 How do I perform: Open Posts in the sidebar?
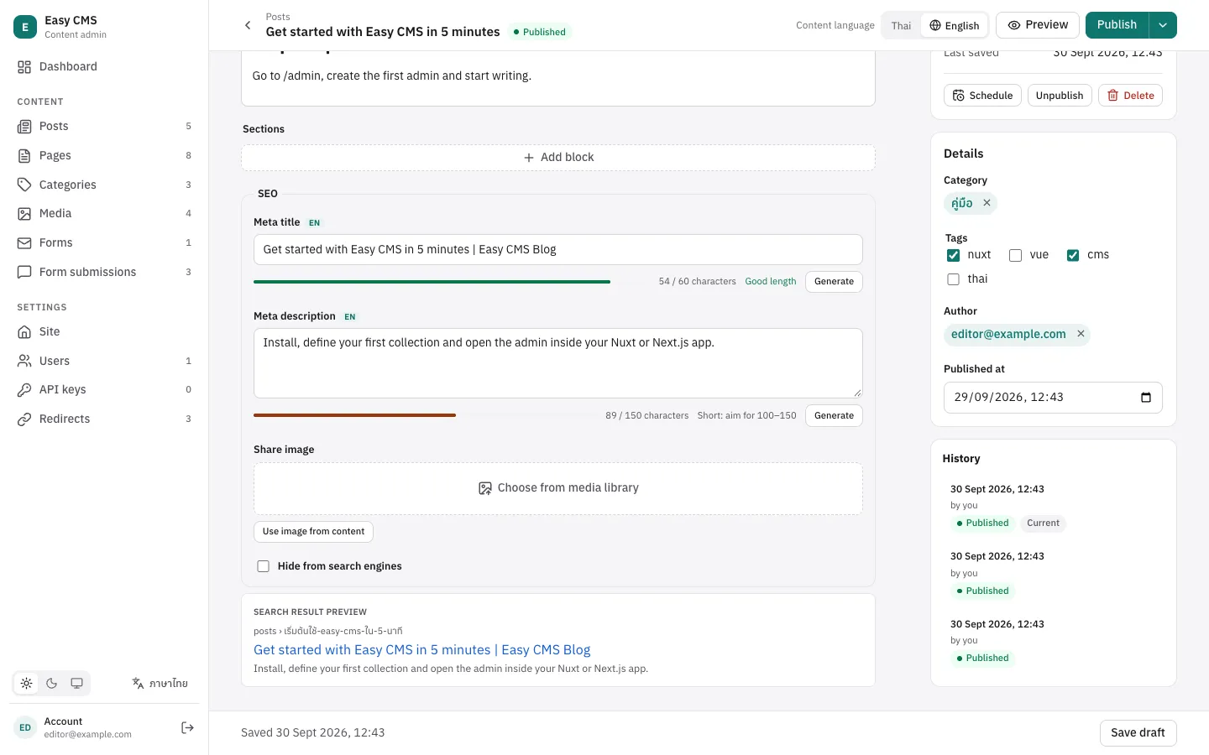point(104,126)
